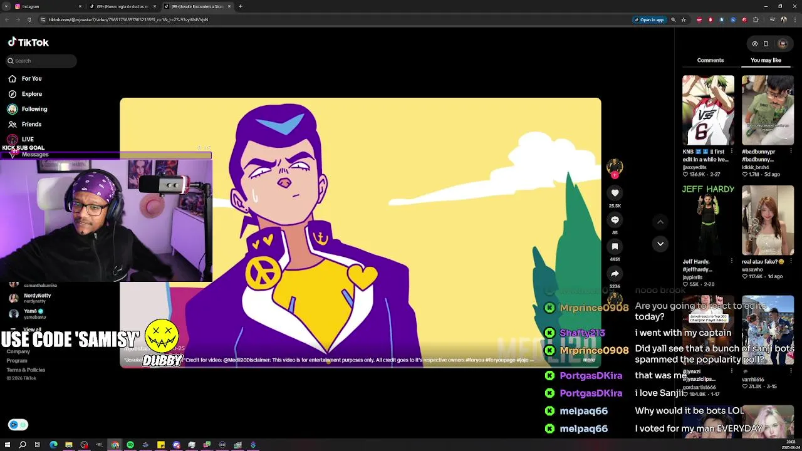The image size is (802, 451).
Task: Click the site information icon in the address bar
Action: (x=43, y=19)
